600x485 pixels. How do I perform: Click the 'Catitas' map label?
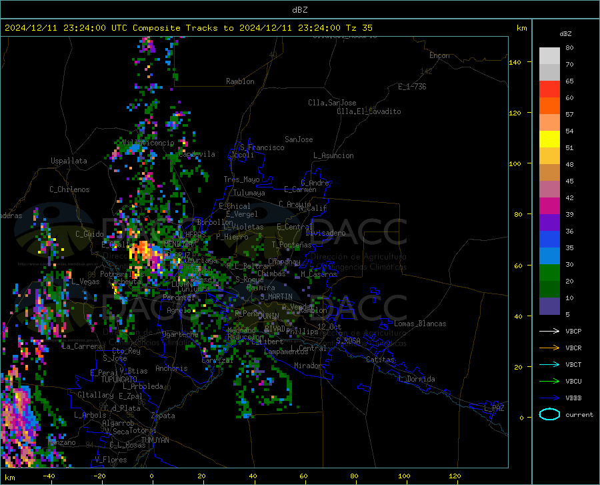(380, 360)
